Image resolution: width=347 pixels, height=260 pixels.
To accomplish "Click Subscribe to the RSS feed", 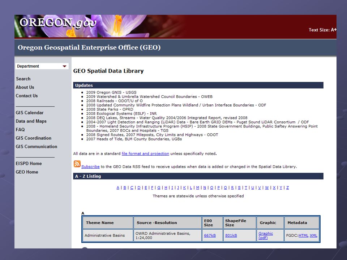I will 90,166.
